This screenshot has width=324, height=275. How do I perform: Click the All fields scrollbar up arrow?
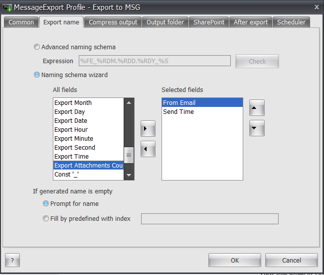(129, 102)
